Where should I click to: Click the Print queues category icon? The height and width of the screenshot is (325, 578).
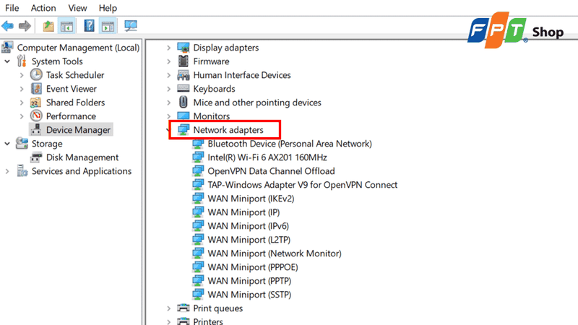tap(184, 308)
